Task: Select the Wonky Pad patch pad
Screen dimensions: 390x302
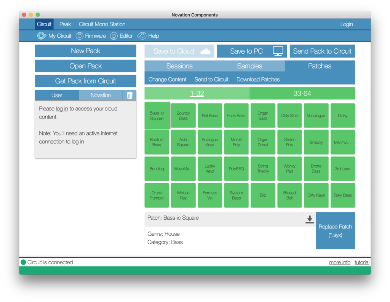Action: click(x=289, y=169)
